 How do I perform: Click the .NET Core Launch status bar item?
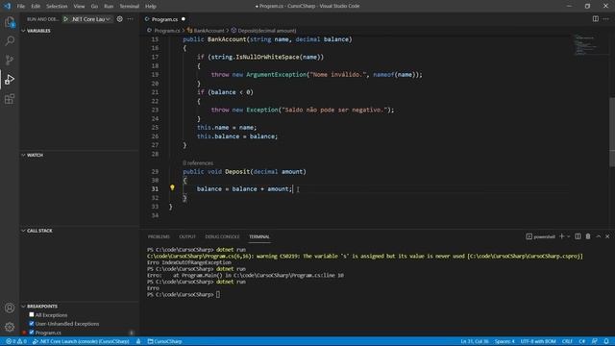coord(81,341)
